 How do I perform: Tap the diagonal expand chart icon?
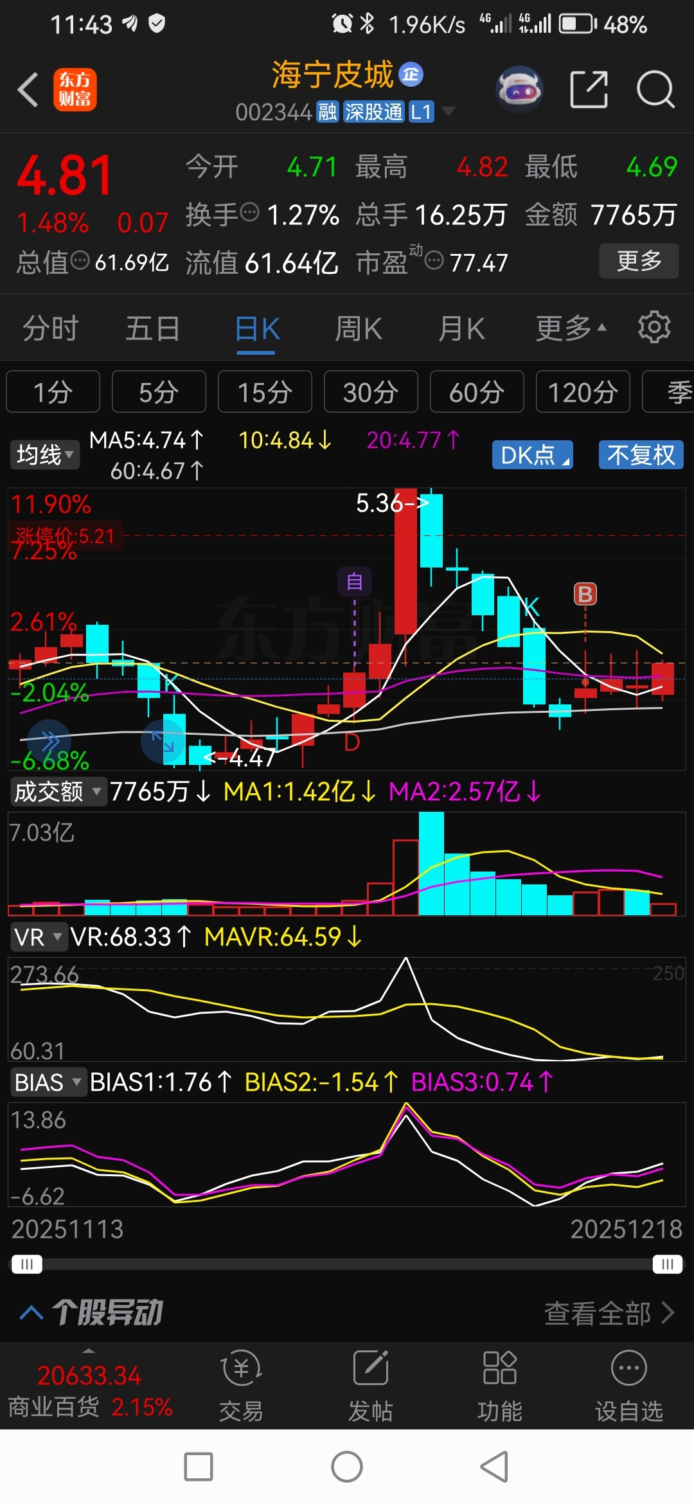point(163,741)
